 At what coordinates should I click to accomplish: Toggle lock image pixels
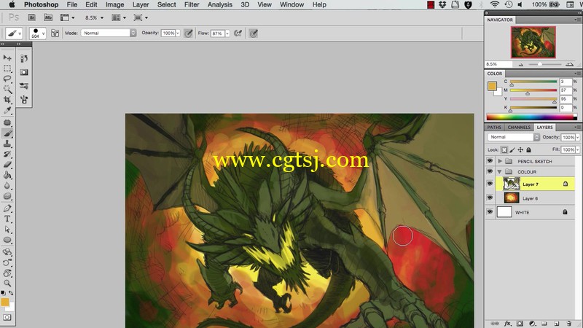tap(512, 150)
